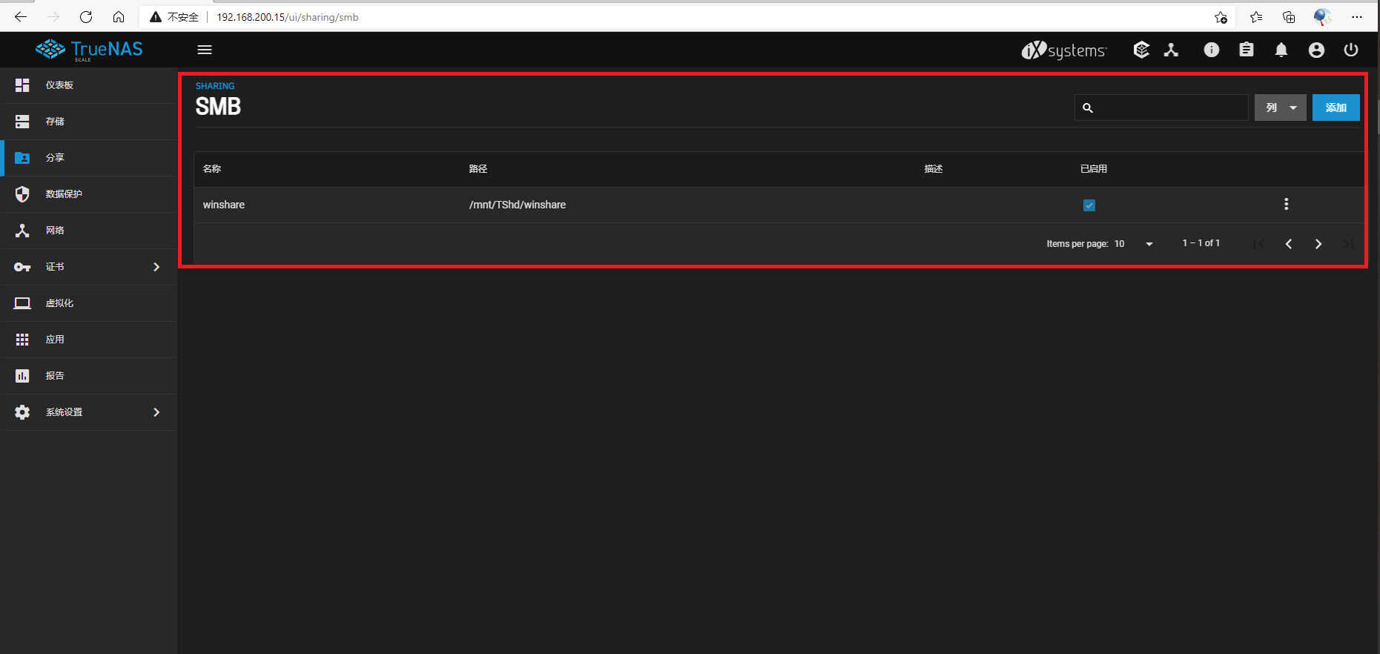Sort by the 描述 column header

(x=934, y=169)
